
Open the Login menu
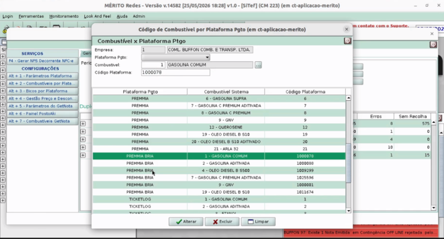[8, 17]
